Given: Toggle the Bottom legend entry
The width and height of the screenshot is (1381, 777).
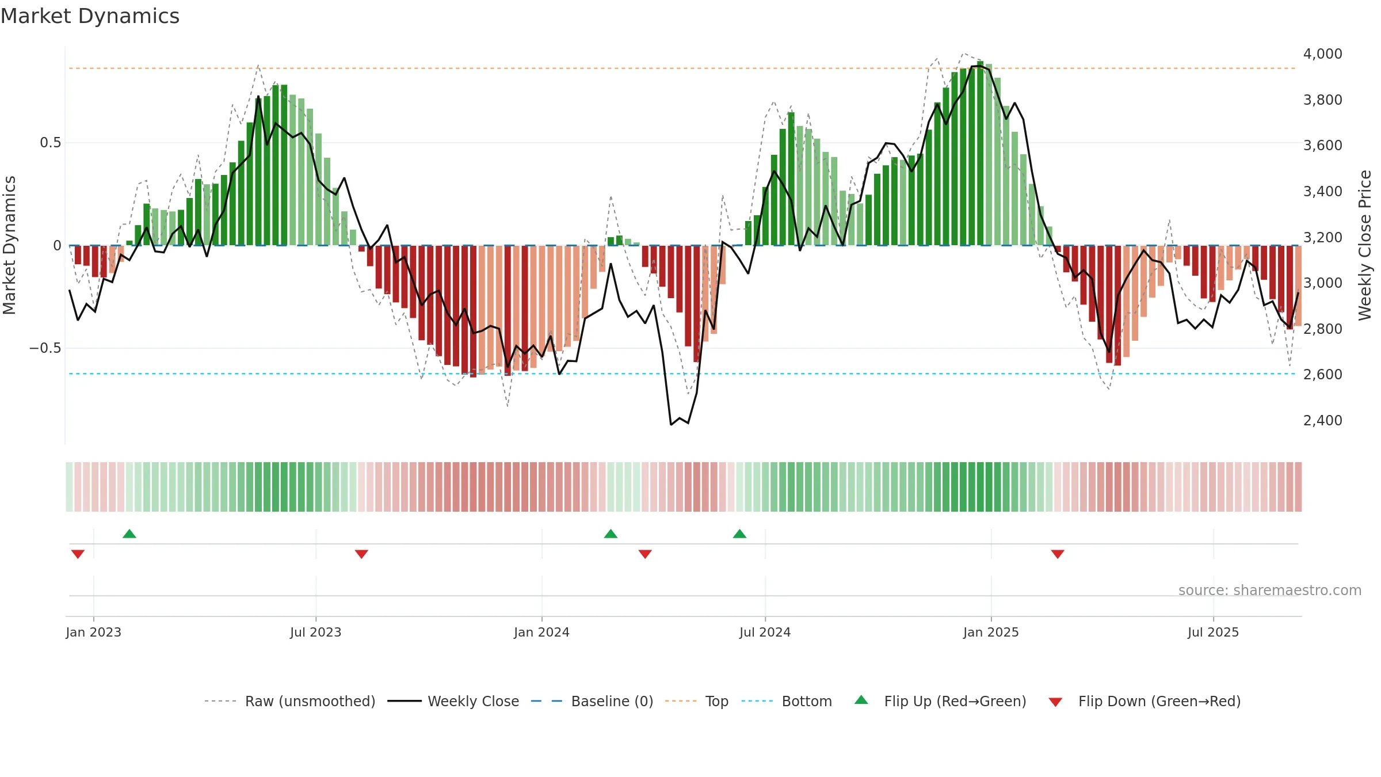Looking at the screenshot, I should pos(787,701).
